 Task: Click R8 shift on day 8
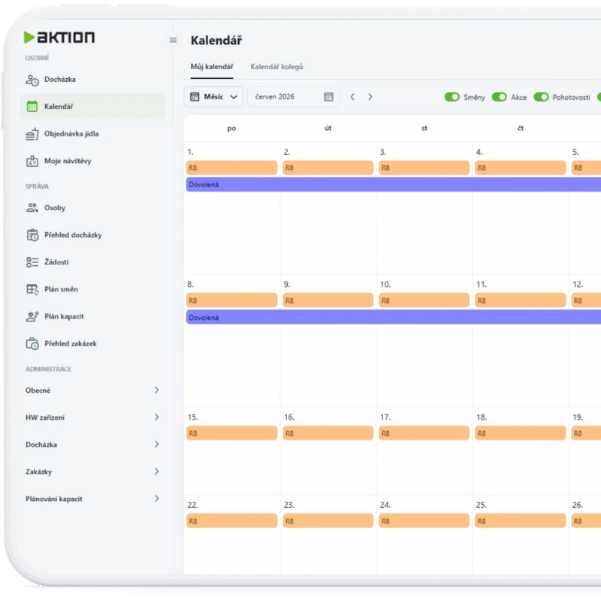point(231,301)
